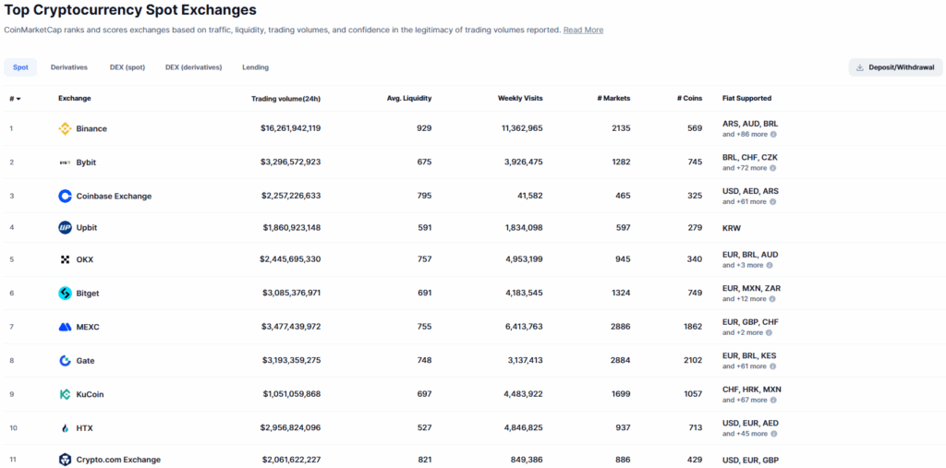This screenshot has height=468, width=946.
Task: Open the Gate exchange link
Action: pos(86,361)
